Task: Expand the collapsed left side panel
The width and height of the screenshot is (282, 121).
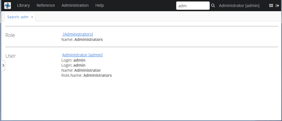Action: [x=3, y=65]
